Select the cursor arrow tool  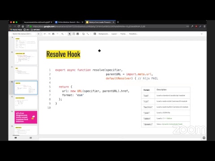tap(69, 34)
